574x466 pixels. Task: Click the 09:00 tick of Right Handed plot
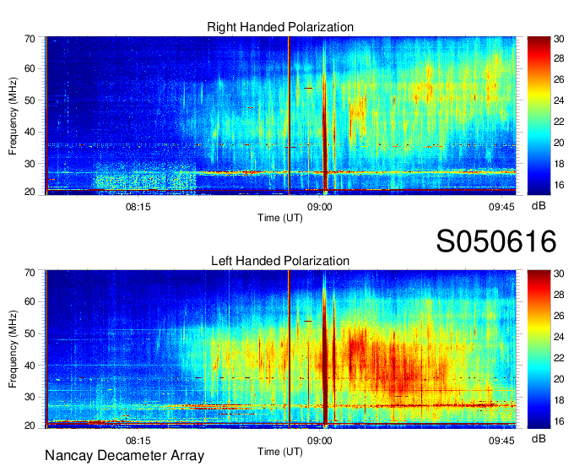320,207
